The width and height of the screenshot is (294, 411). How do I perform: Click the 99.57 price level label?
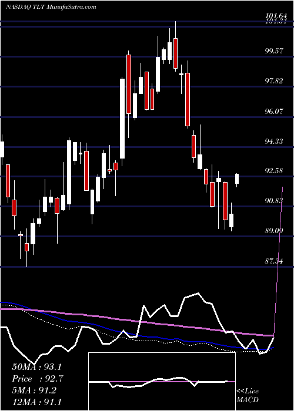click(x=274, y=51)
